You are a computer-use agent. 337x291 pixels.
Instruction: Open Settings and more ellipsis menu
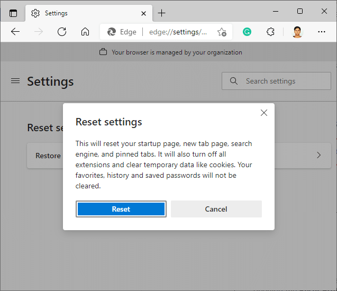pyautogui.click(x=322, y=32)
